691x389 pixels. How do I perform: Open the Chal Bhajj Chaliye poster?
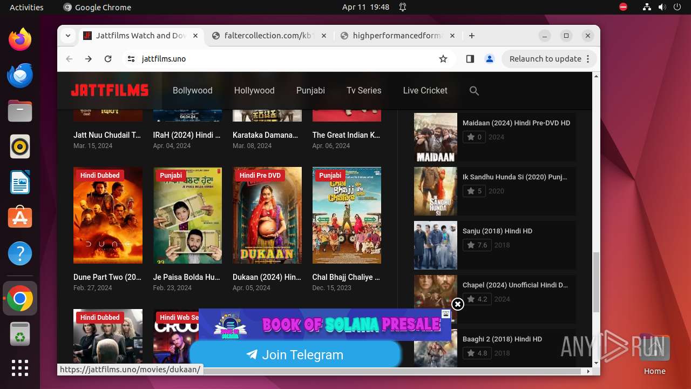point(347,215)
